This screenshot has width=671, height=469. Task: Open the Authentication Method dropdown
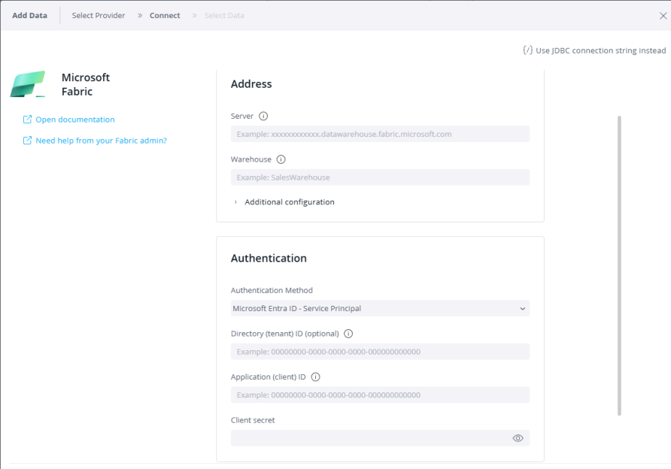[380, 308]
